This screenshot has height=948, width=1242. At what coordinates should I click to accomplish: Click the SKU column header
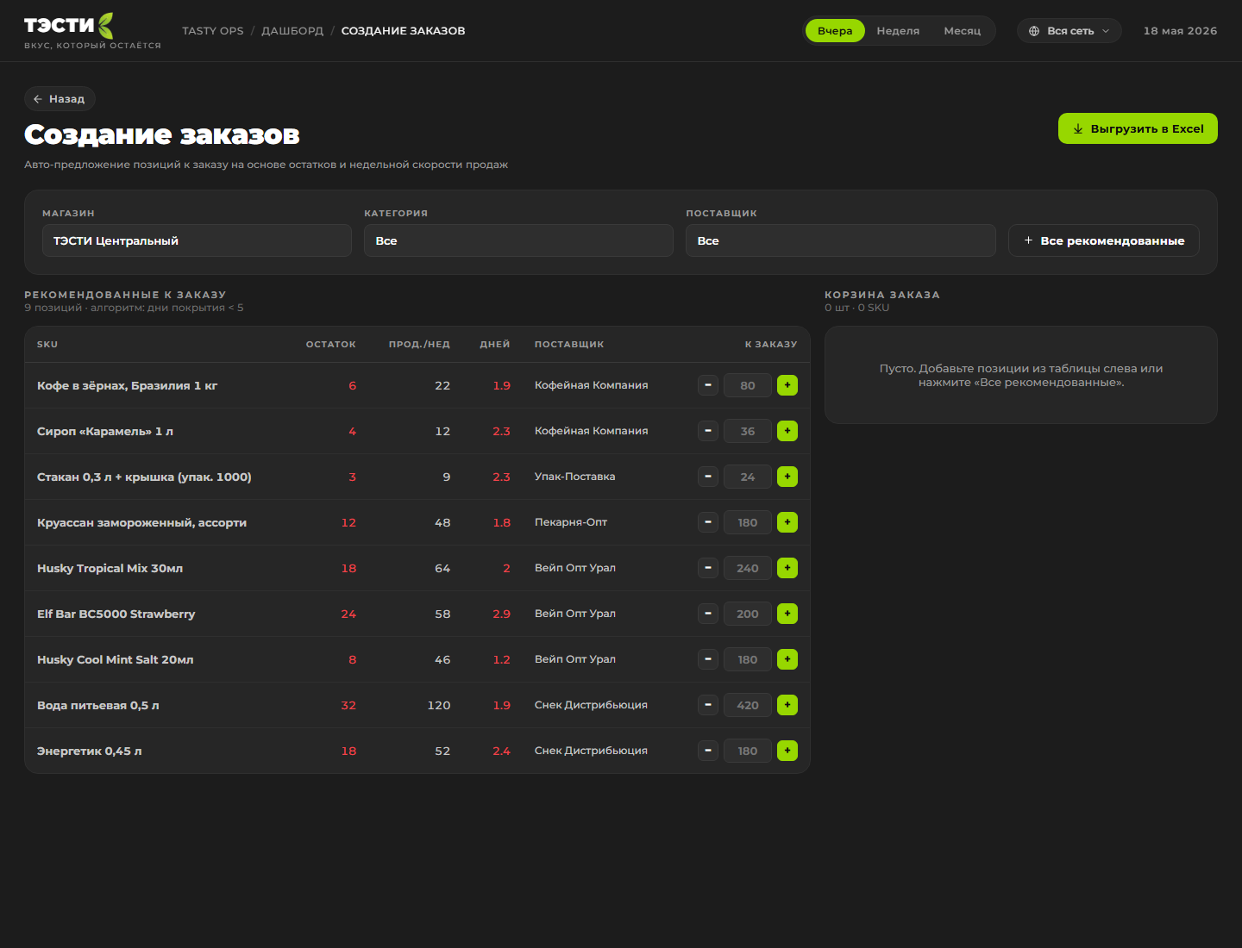click(47, 345)
